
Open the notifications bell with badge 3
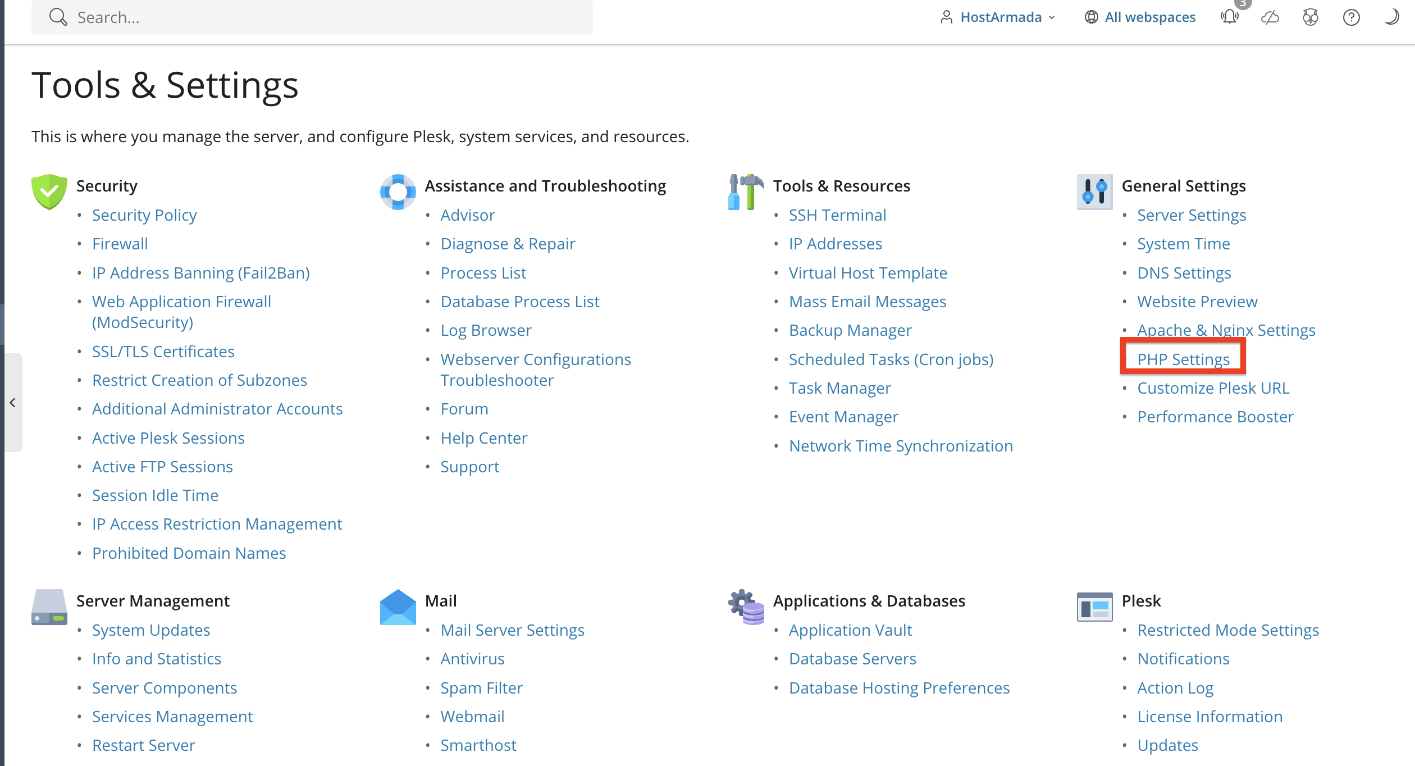(1230, 17)
